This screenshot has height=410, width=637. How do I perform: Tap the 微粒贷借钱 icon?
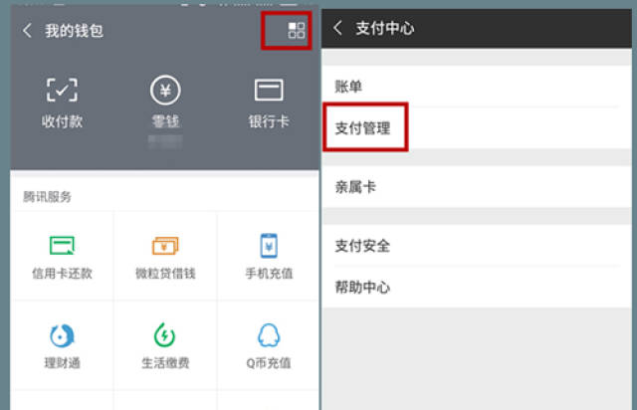(x=165, y=246)
